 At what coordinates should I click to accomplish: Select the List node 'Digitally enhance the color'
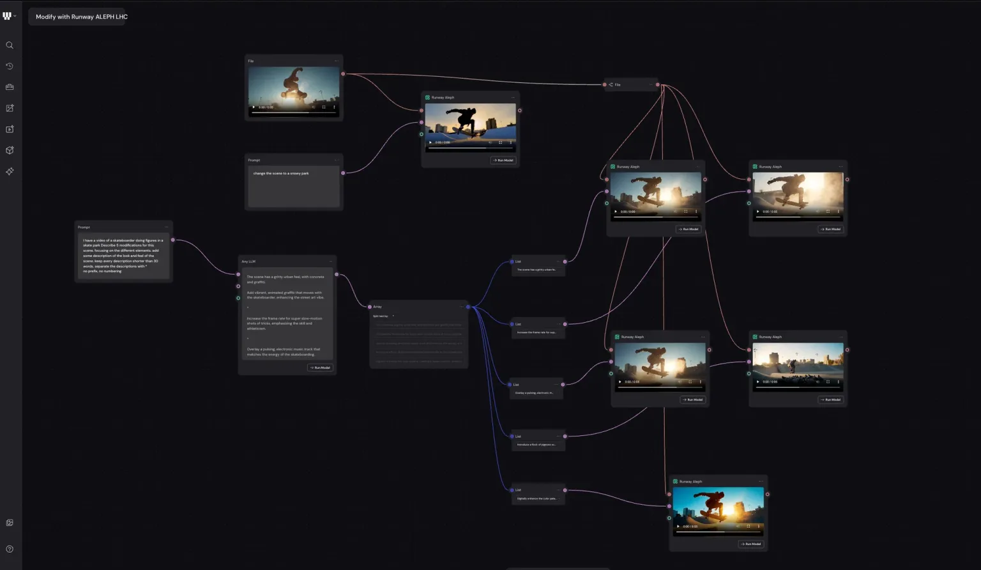tap(538, 495)
